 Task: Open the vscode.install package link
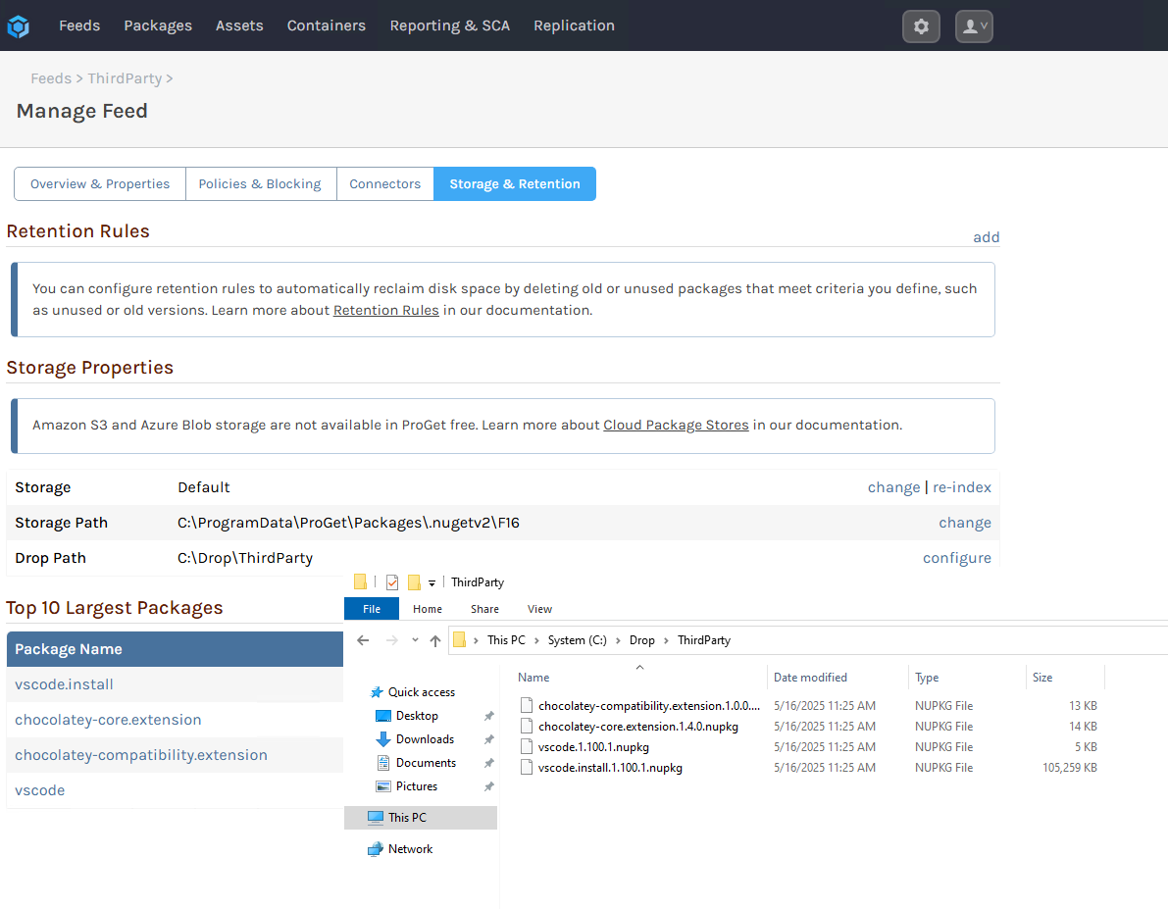[x=64, y=684]
